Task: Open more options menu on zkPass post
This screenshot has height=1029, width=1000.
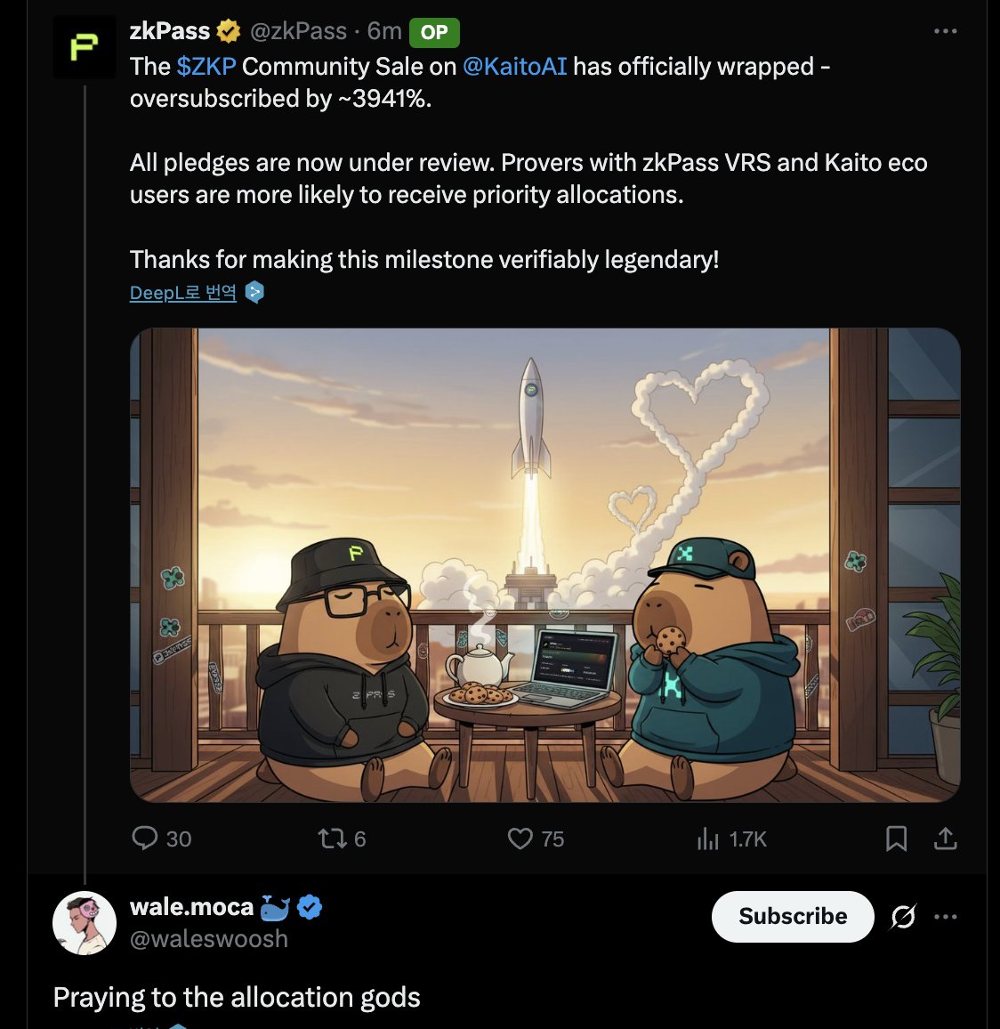Action: pos(945,31)
